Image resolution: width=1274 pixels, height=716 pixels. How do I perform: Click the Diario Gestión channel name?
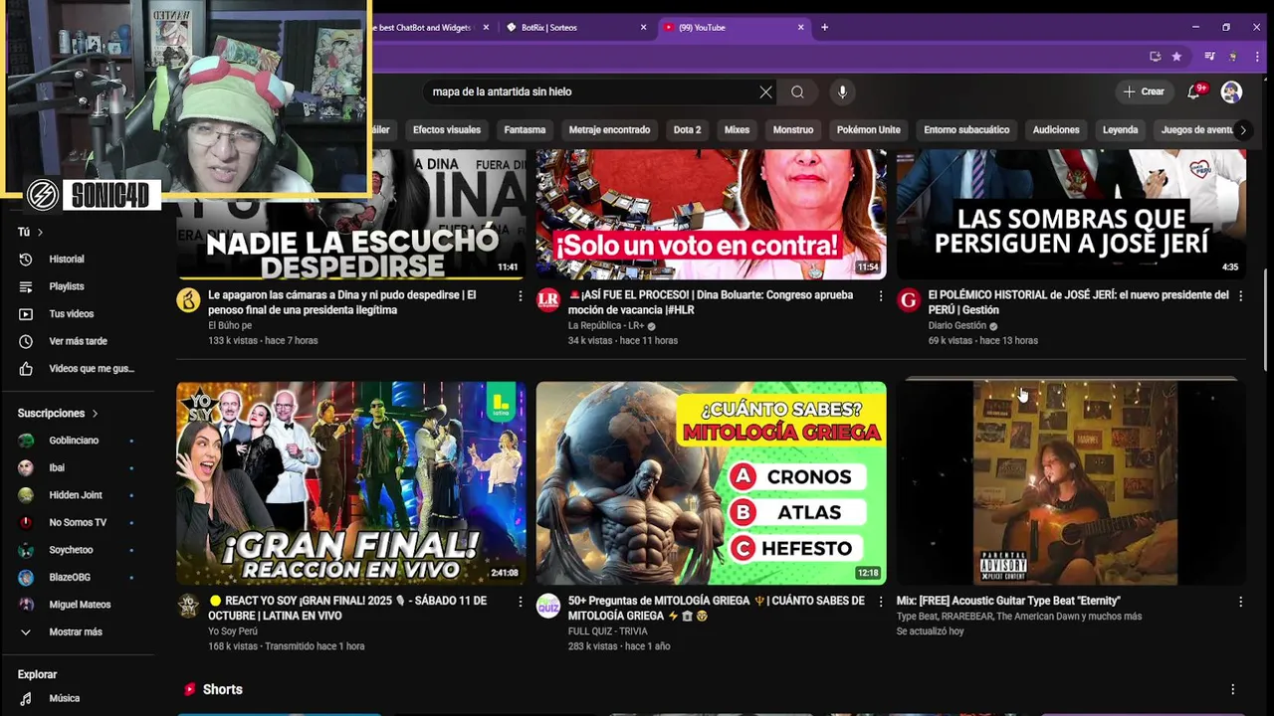[956, 325]
